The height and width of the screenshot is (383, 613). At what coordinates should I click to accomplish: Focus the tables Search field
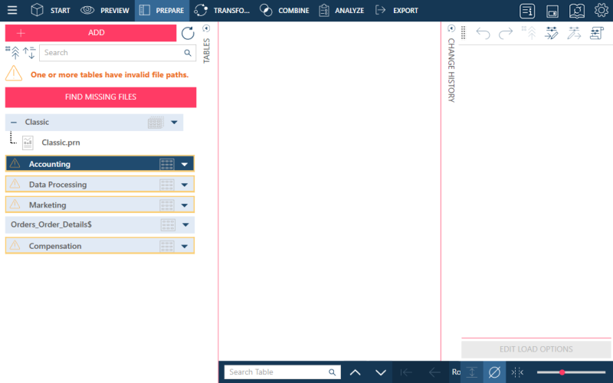click(x=117, y=53)
